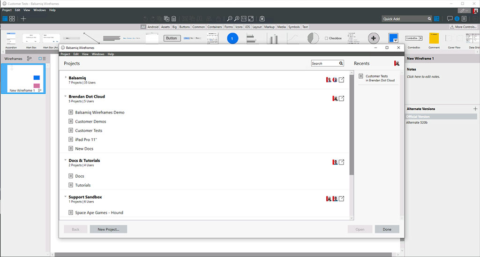
Task: Open external link icon for Balsamiq space
Action: click(342, 80)
